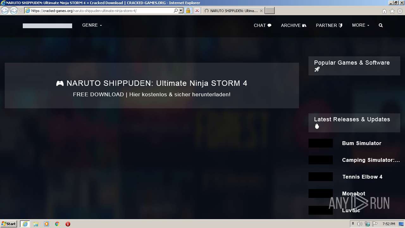The width and height of the screenshot is (405, 228).
Task: Expand the GENRE dropdown menu
Action: tap(92, 25)
